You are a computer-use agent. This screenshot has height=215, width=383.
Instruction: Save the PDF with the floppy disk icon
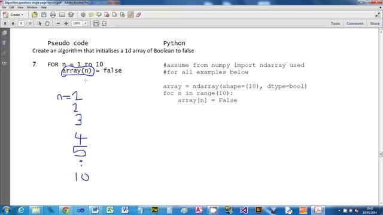click(x=44, y=15)
